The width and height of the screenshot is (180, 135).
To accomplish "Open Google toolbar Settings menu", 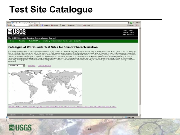I will click(x=131, y=25).
